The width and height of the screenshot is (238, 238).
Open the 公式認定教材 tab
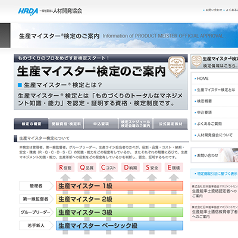170,124
